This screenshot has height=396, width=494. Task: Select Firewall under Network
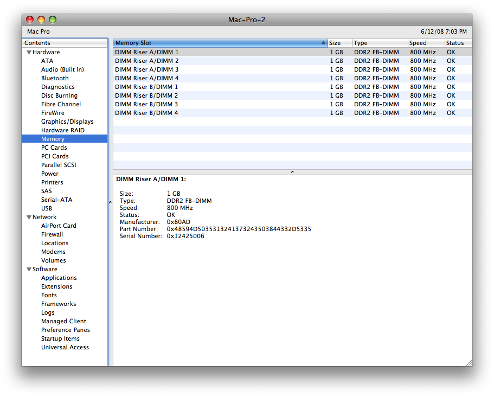[x=52, y=234]
